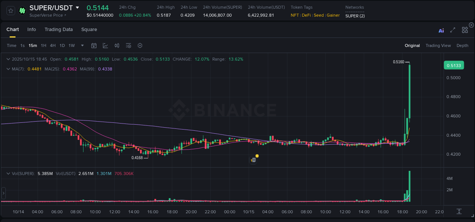Expand chart to fullscreen with arrow icon

coord(452,30)
